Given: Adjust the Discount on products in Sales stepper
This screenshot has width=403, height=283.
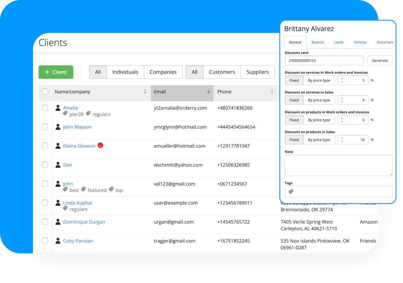Looking at the screenshot, I should 341,140.
